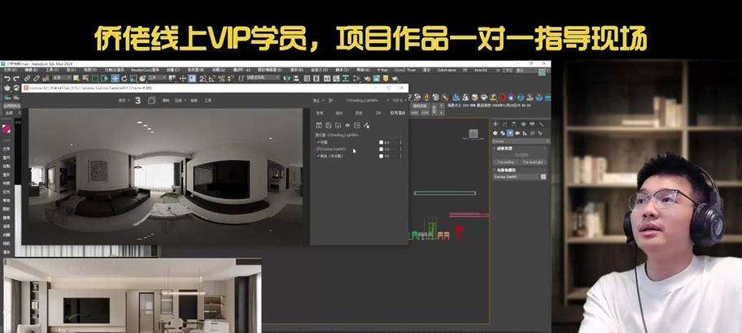742x333 pixels.
Task: Open the 停止 dropdown in Corona VFB
Action: (x=317, y=101)
